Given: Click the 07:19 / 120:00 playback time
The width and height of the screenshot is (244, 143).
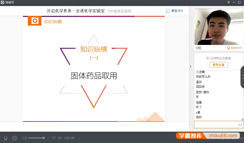Looking at the screenshot, I should click(63, 138).
